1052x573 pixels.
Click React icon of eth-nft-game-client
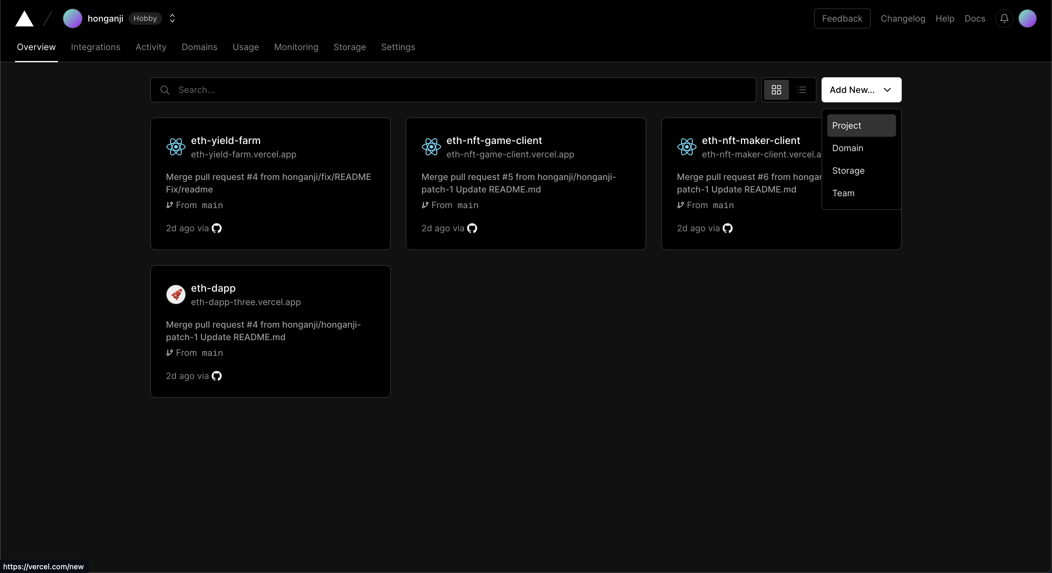point(431,146)
